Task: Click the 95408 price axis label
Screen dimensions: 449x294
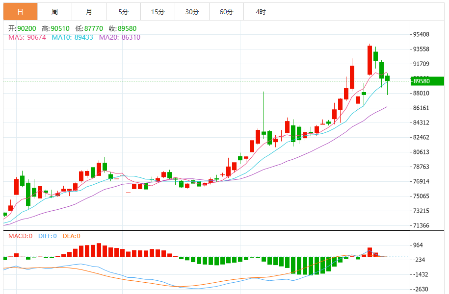Action: (x=421, y=34)
